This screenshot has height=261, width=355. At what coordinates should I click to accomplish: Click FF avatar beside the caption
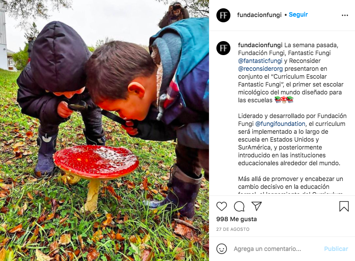coord(223,48)
